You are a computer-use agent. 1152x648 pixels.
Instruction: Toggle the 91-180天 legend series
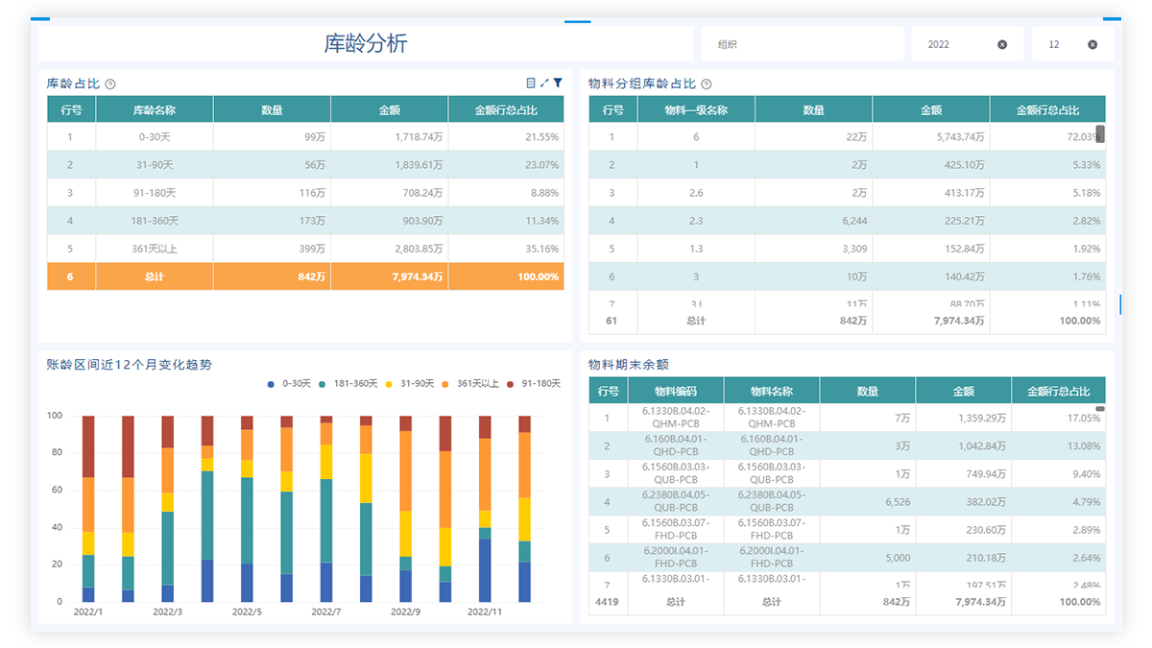[x=534, y=384]
